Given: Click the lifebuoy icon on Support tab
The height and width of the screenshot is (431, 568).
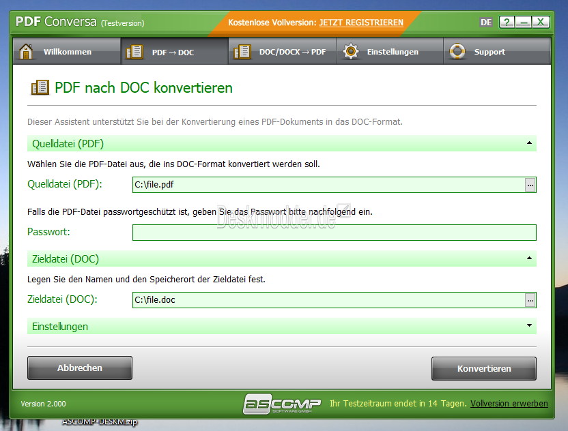Looking at the screenshot, I should coord(457,51).
